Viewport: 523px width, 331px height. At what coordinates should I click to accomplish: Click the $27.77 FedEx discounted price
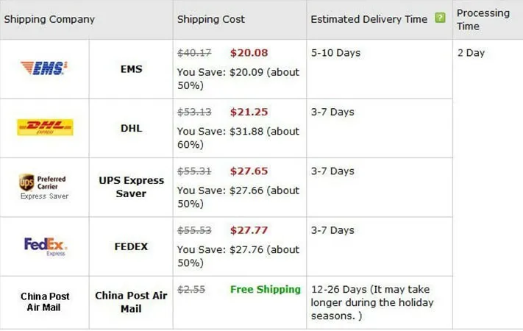click(249, 230)
